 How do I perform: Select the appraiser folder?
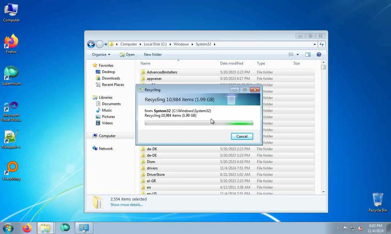227,79
